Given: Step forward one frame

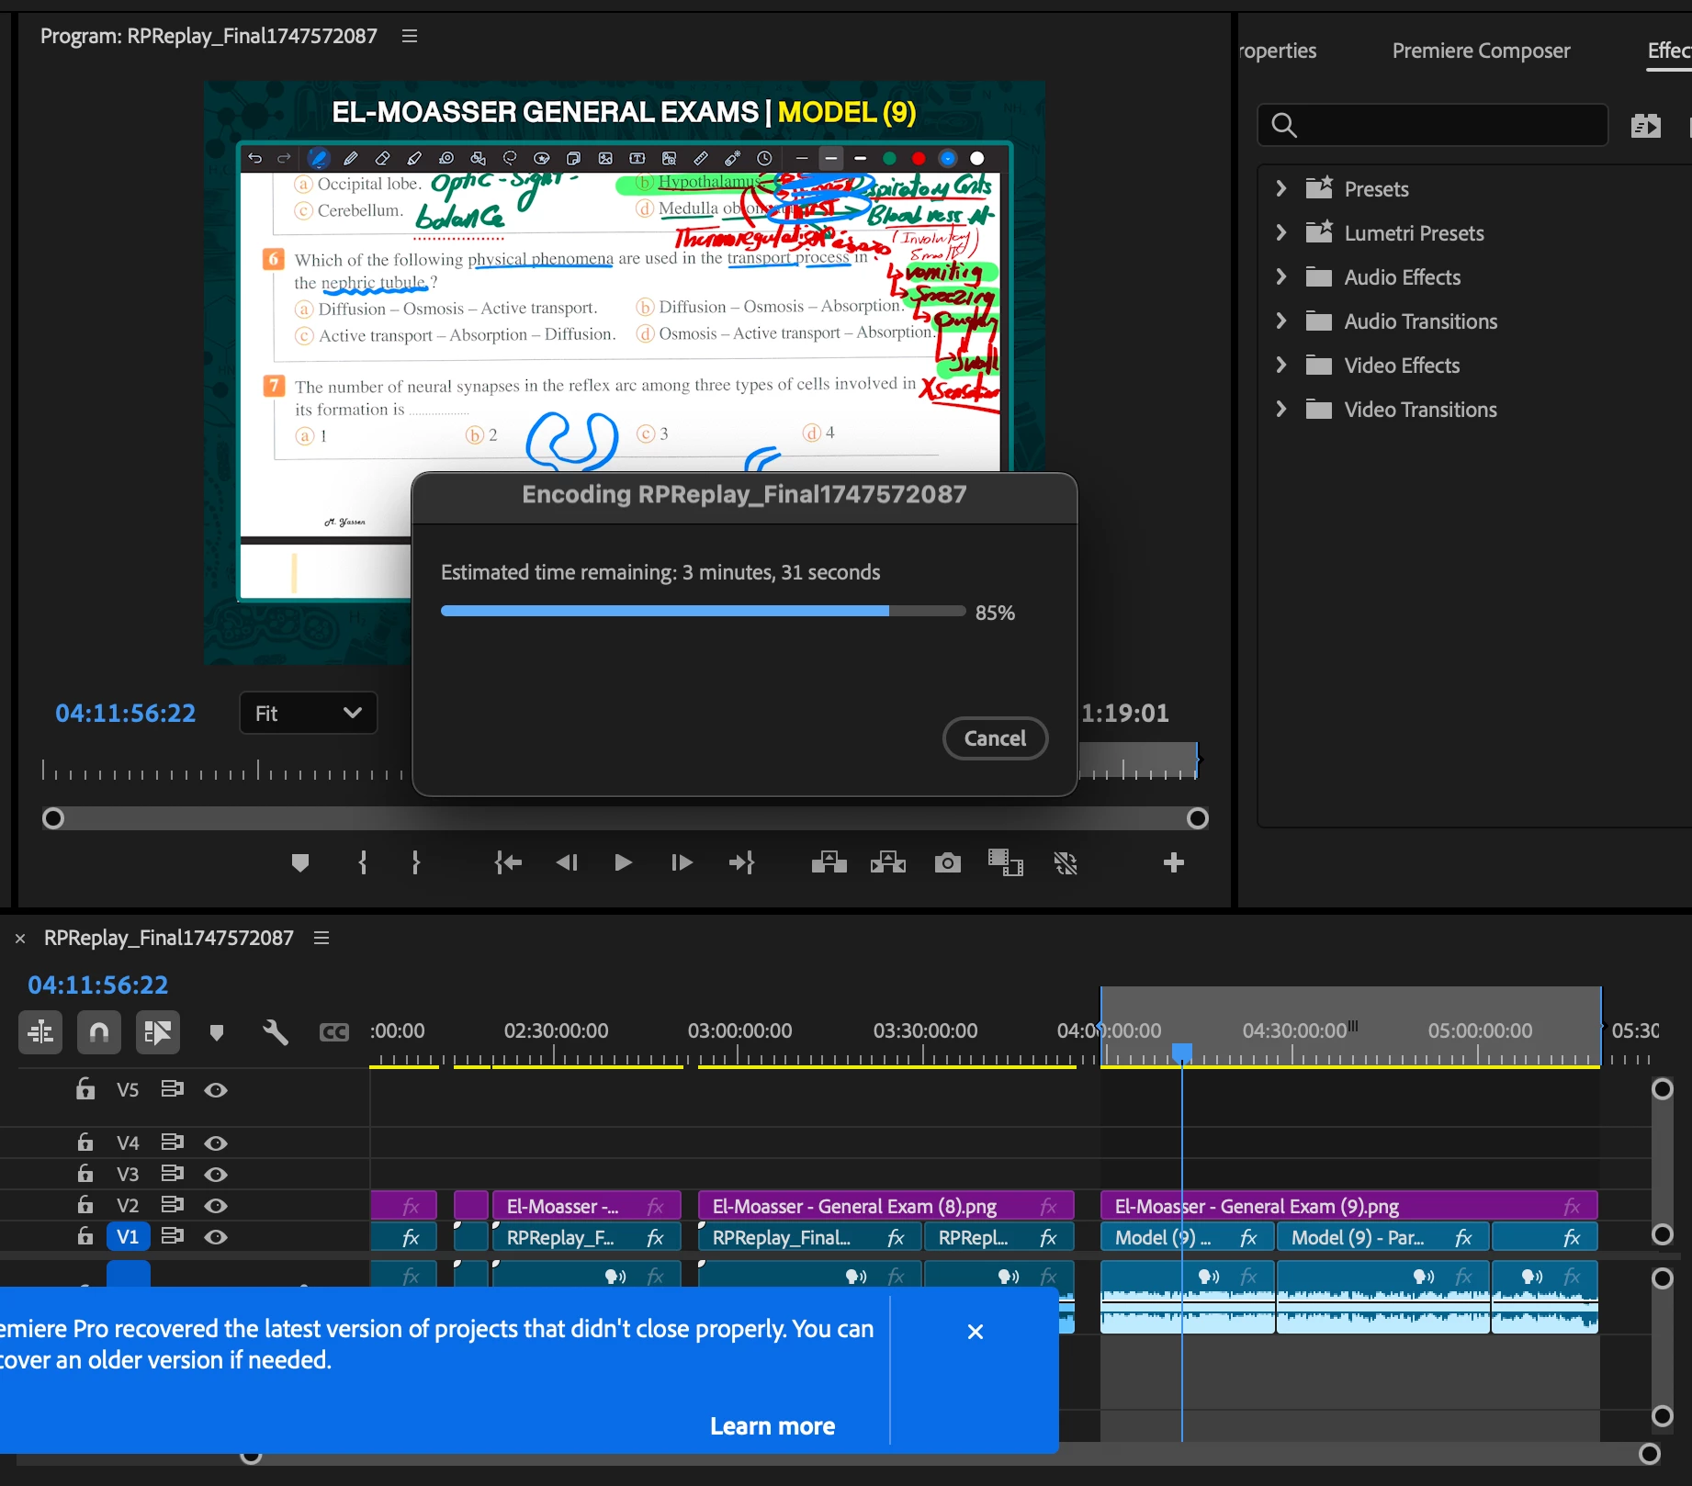Looking at the screenshot, I should (682, 862).
